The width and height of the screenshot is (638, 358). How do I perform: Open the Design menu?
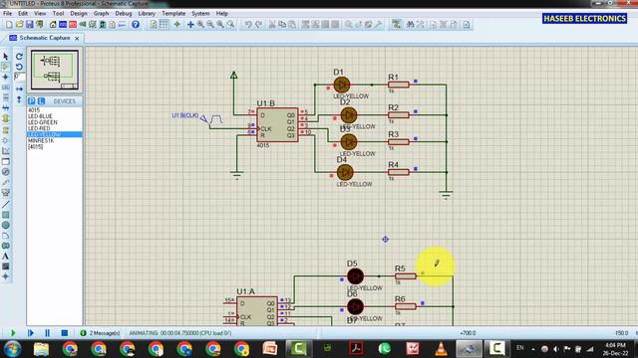pyautogui.click(x=79, y=13)
